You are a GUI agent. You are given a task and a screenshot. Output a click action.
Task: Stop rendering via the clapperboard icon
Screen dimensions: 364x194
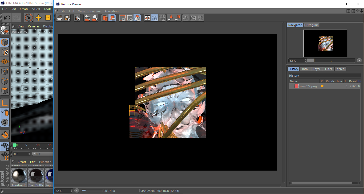(77, 18)
